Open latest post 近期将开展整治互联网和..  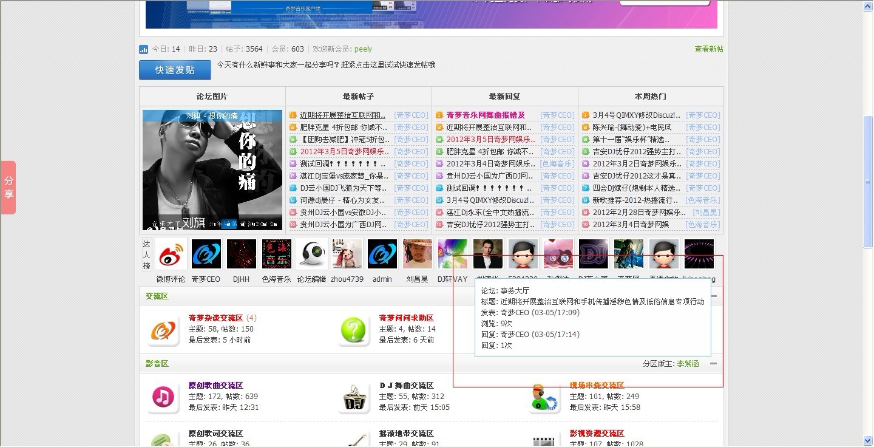[x=343, y=115]
